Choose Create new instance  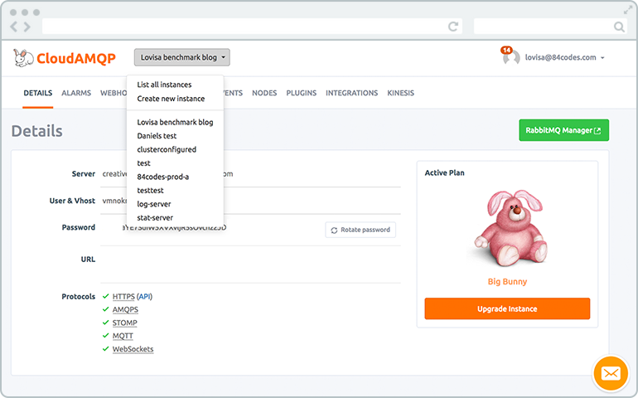point(171,99)
